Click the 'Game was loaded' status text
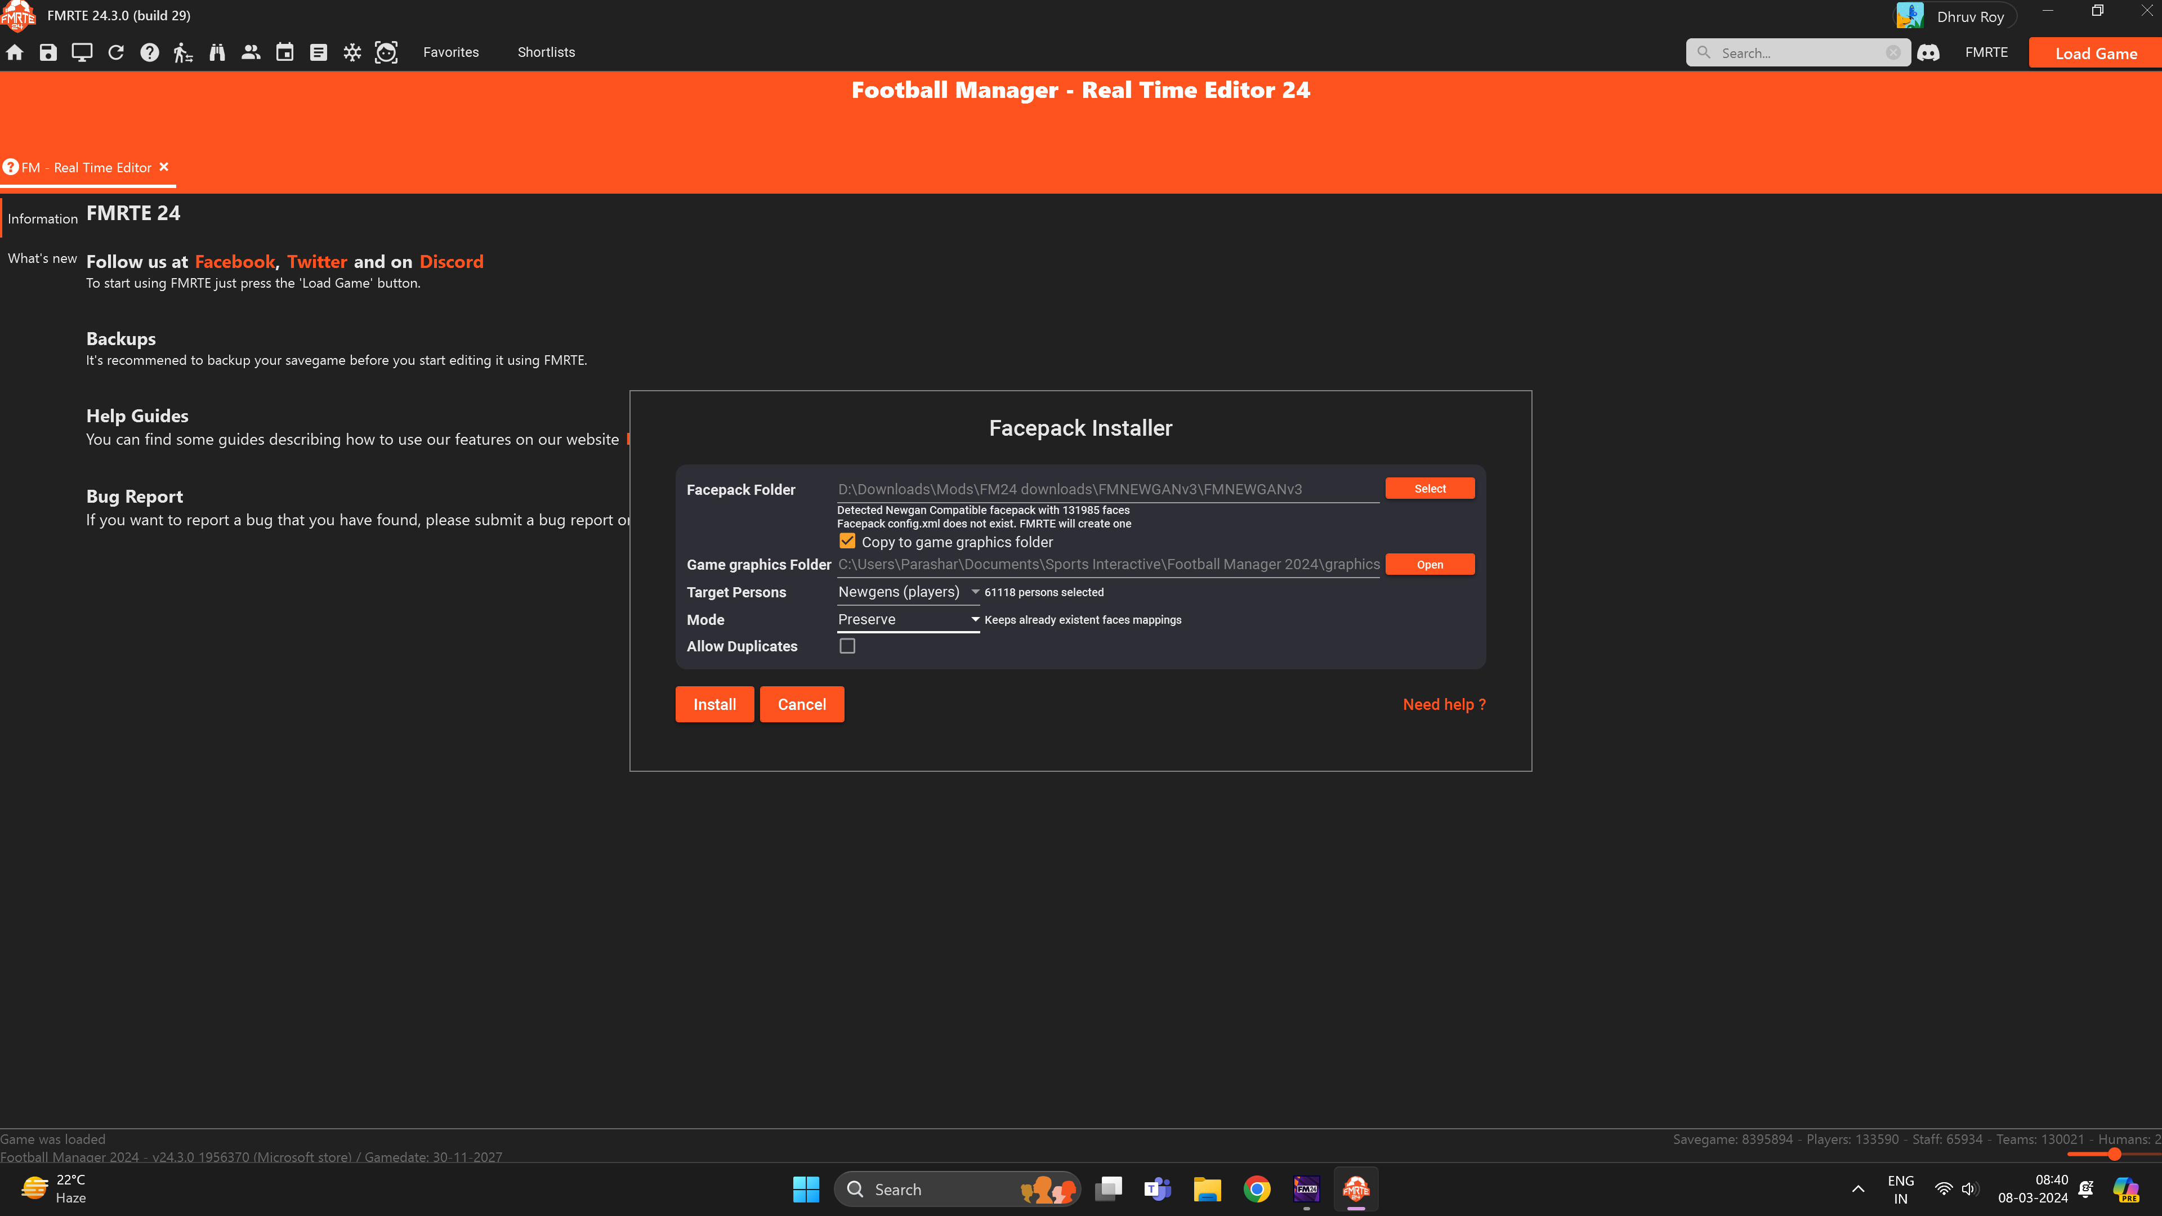The height and width of the screenshot is (1216, 2162). [x=53, y=1139]
